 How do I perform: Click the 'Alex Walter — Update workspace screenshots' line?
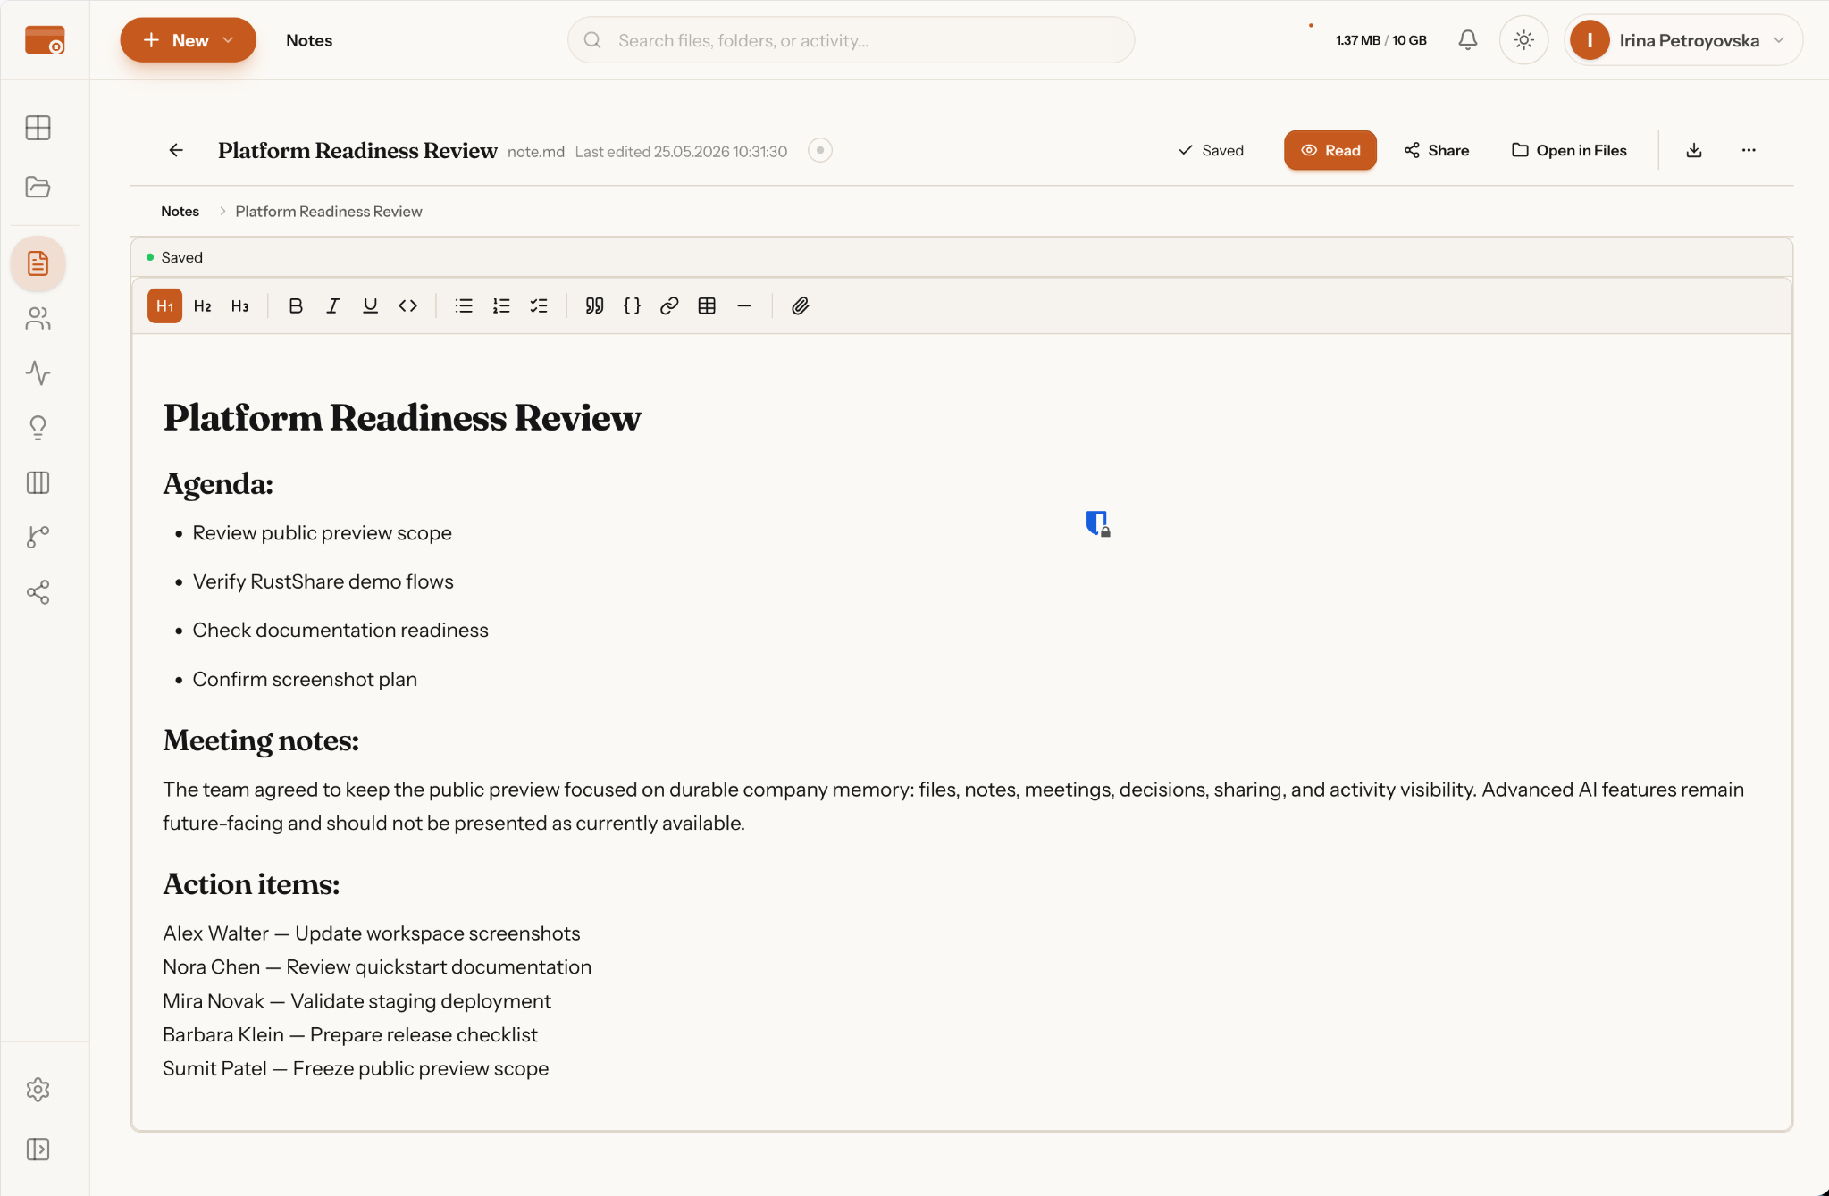tap(371, 933)
